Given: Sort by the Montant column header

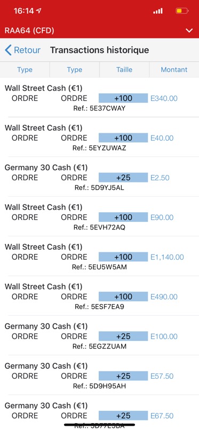Looking at the screenshot, I should click(174, 70).
